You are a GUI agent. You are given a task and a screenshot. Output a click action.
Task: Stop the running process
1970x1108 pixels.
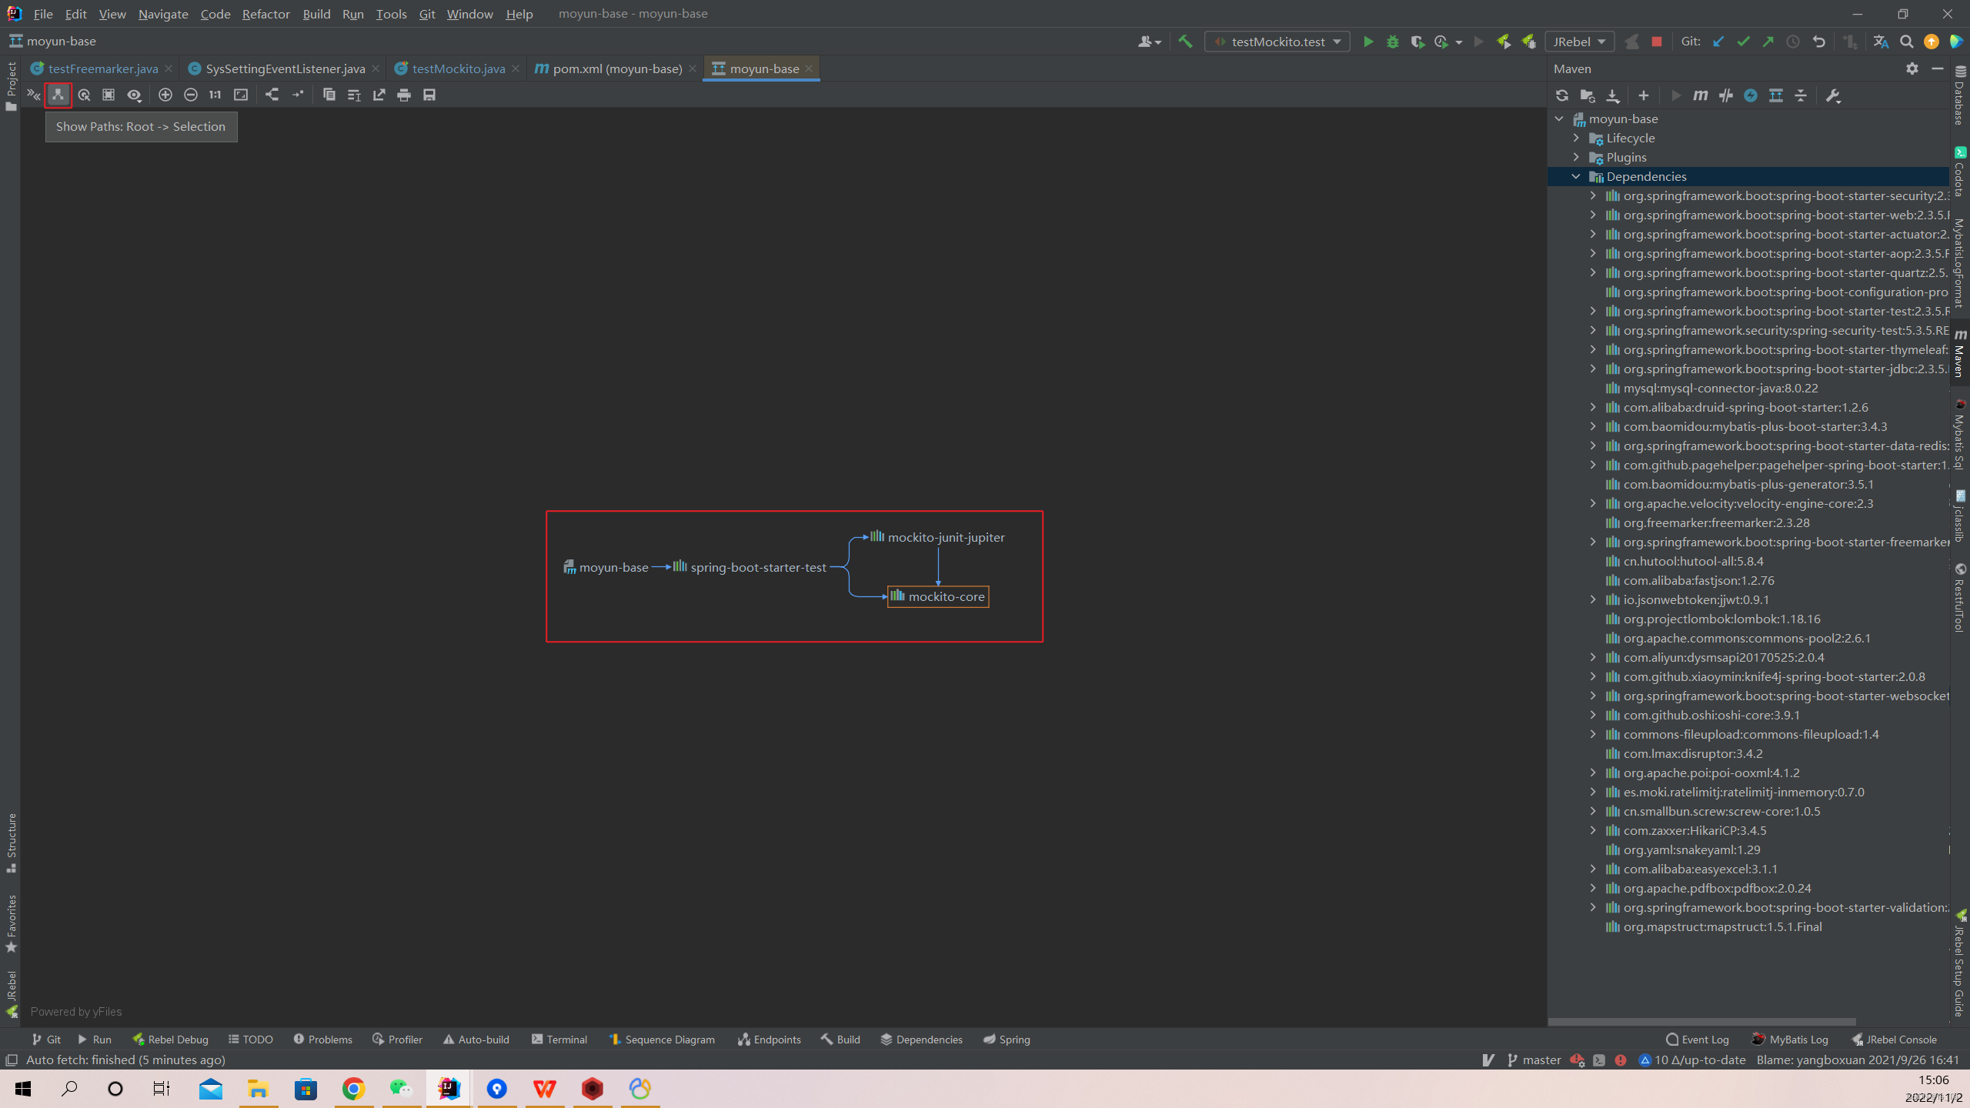[1657, 42]
